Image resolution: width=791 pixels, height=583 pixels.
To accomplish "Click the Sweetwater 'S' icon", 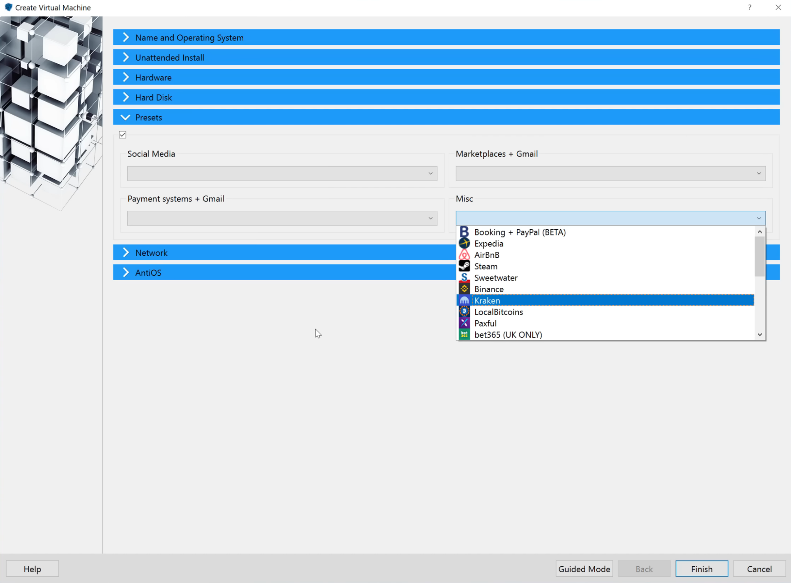I will (464, 277).
